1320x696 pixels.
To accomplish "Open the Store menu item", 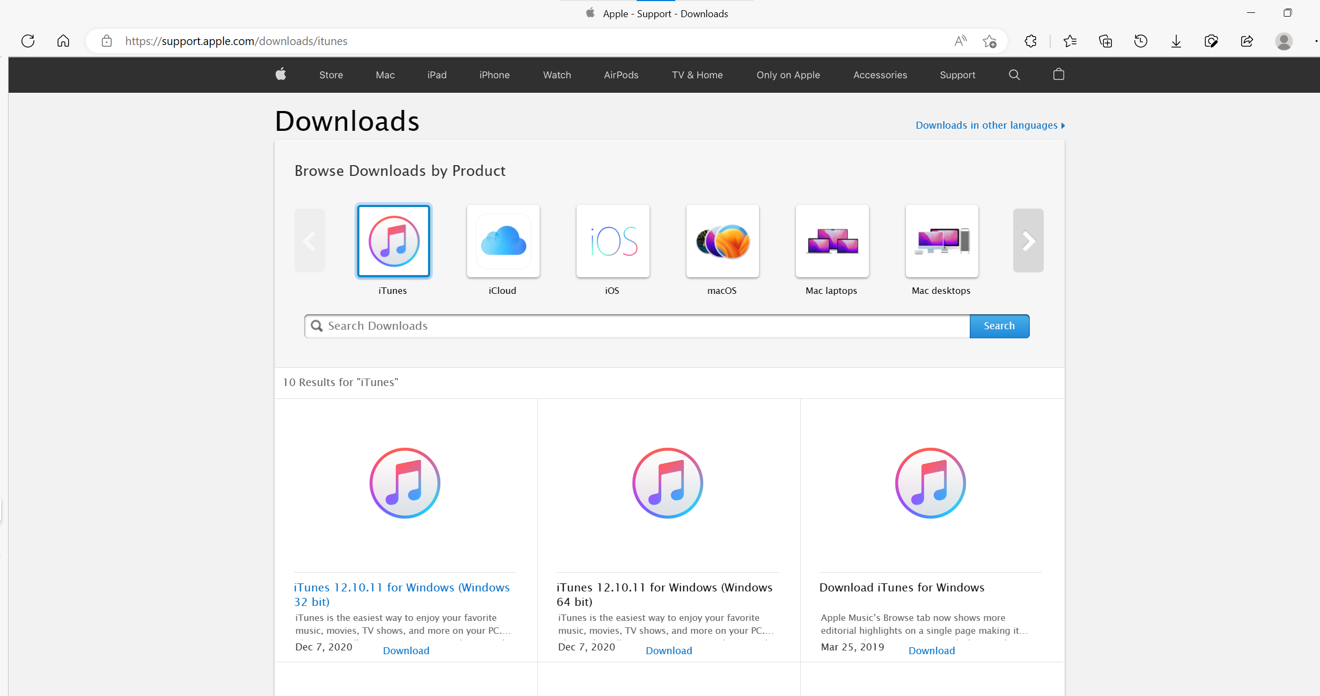I will click(x=330, y=74).
